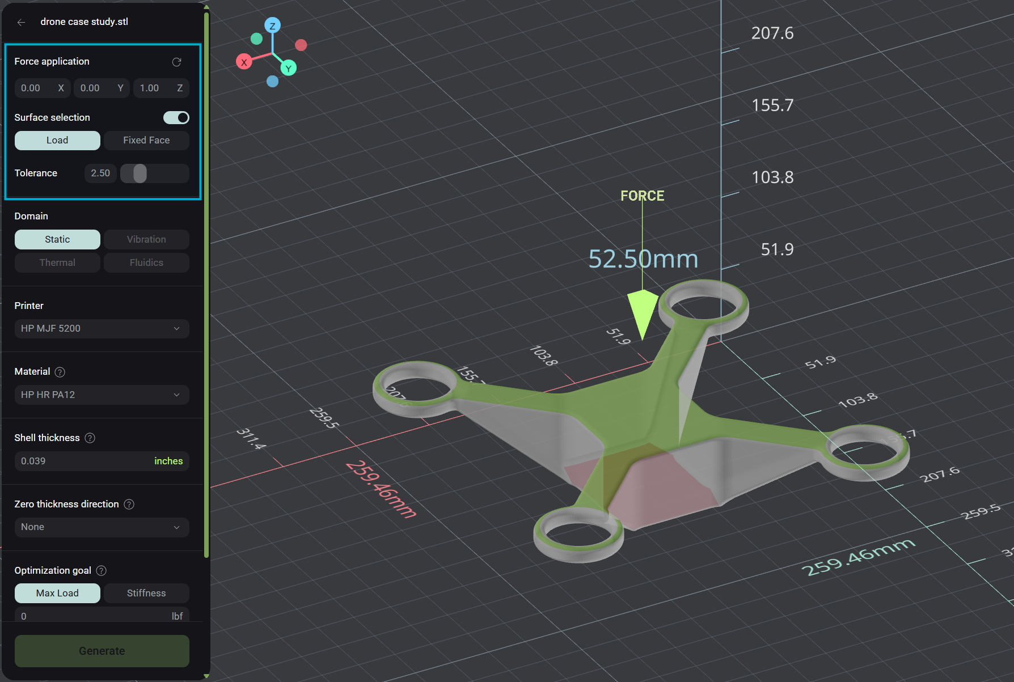Open Optimization goal help icon

click(x=101, y=571)
